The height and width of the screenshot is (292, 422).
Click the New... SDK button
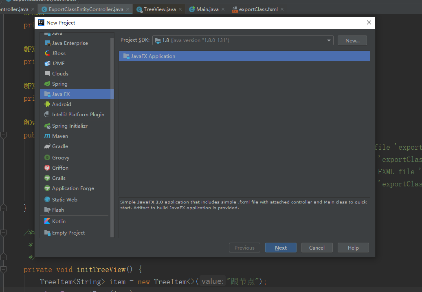[352, 41]
